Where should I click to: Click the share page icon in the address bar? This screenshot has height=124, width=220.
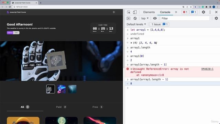click(187, 7)
